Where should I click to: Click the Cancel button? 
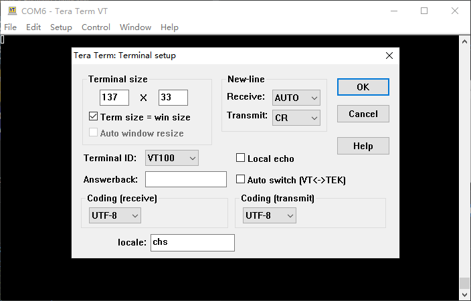click(x=363, y=114)
